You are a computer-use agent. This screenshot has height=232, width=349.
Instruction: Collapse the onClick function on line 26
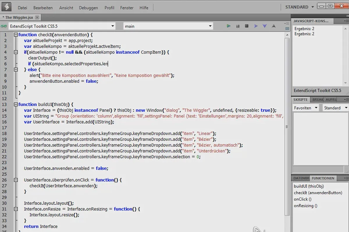click(x=16, y=180)
